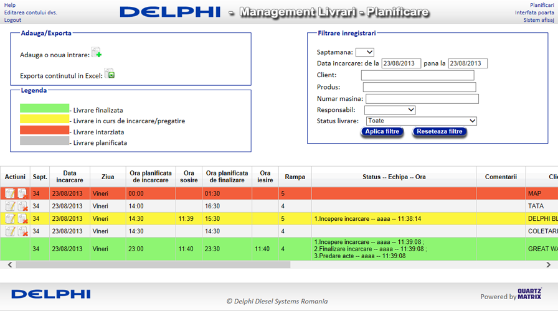Click the Logout link

click(13, 20)
